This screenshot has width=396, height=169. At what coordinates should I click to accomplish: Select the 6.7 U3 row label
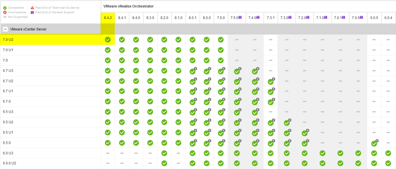(8, 71)
